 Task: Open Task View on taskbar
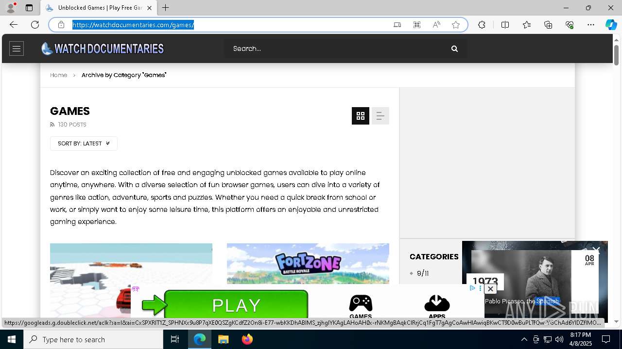coord(175,339)
